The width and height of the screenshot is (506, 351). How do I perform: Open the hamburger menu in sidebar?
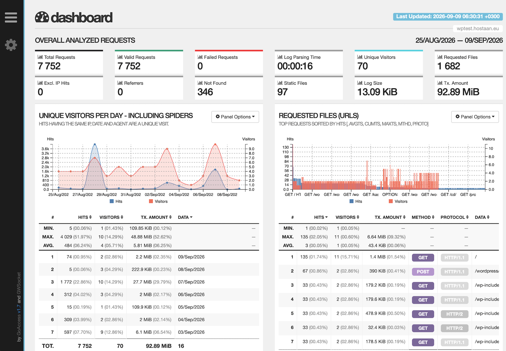11,17
